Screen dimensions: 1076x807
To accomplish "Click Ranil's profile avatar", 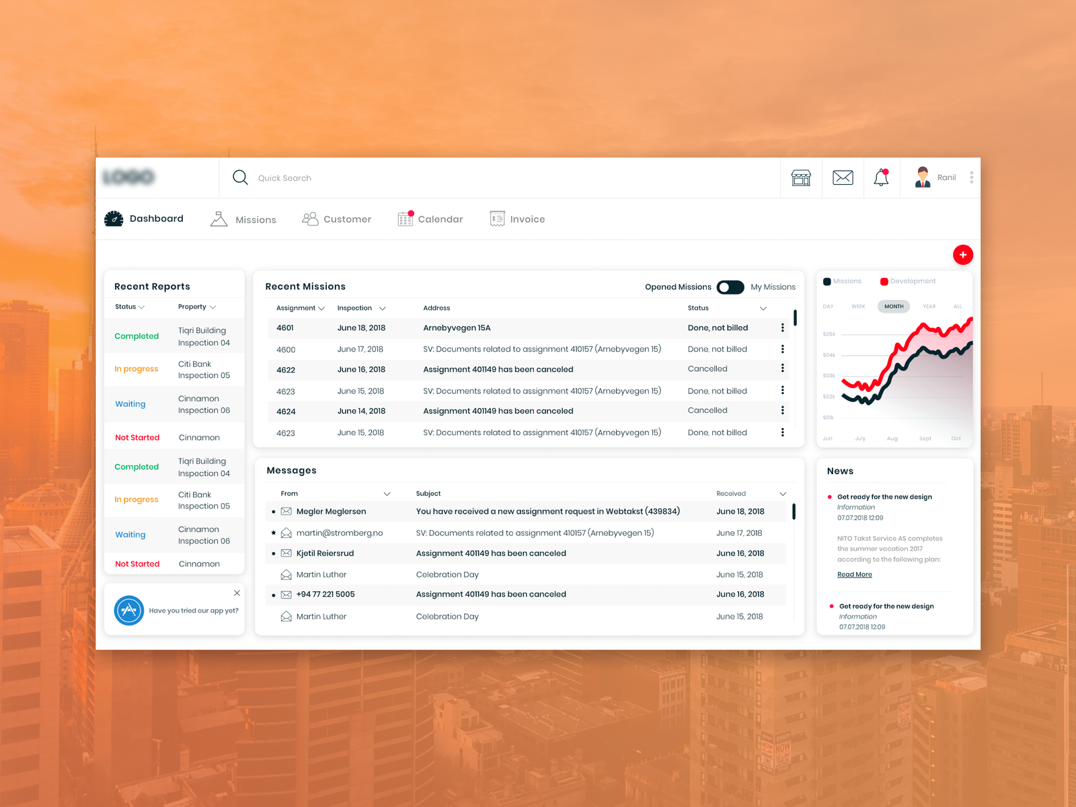I will (x=922, y=177).
